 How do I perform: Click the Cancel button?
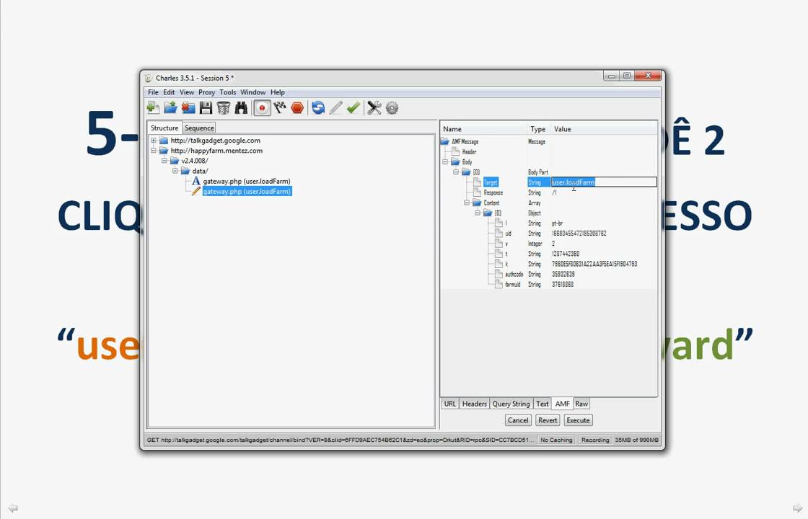click(x=518, y=420)
